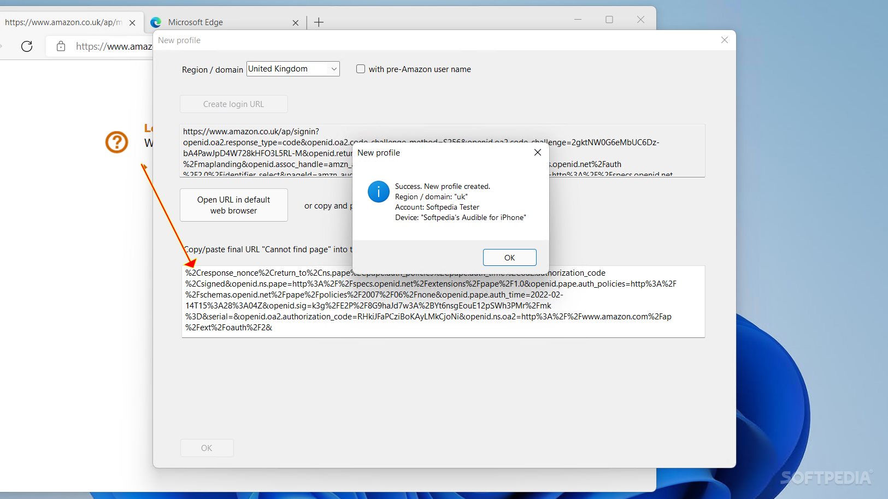This screenshot has width=888, height=499.
Task: Click the Edge address bar URL
Action: (x=114, y=46)
